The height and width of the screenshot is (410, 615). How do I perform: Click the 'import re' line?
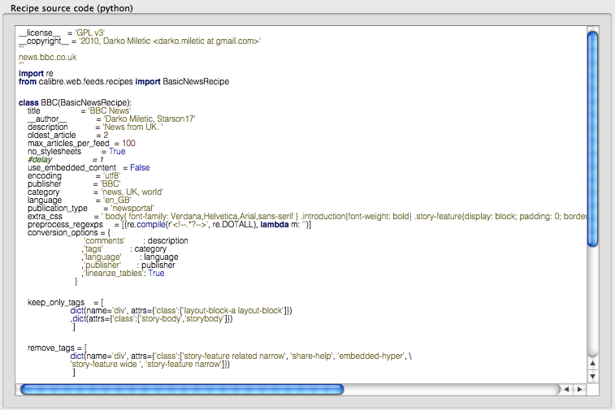[x=36, y=73]
